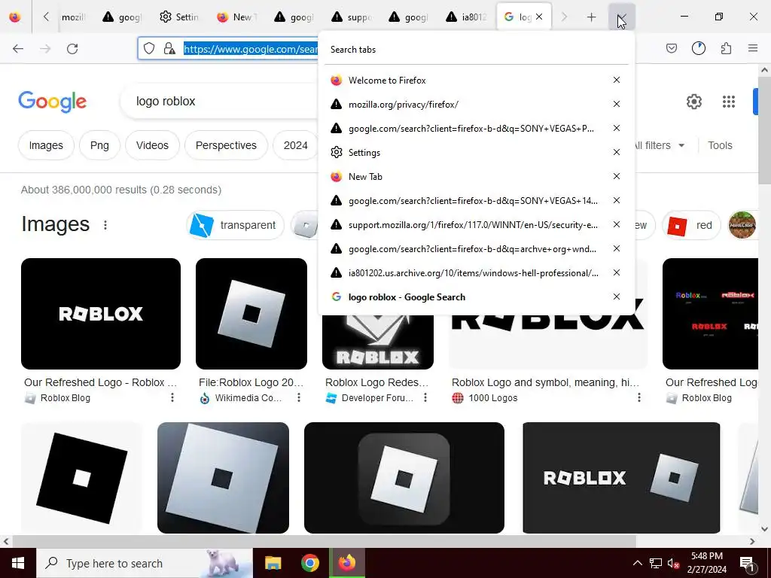Close ia801202.us.archive.org tab from list
Screen dimensions: 771x578
pyautogui.click(x=617, y=272)
